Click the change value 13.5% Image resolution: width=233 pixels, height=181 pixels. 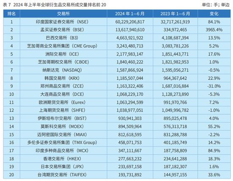[x=214, y=38]
